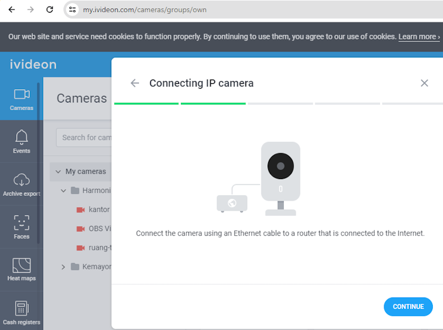443x330 pixels.
Task: Expand the Kemayor folder chevron
Action: (x=63, y=267)
